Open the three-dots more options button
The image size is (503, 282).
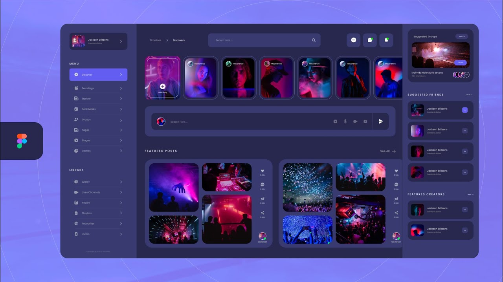click(x=353, y=40)
